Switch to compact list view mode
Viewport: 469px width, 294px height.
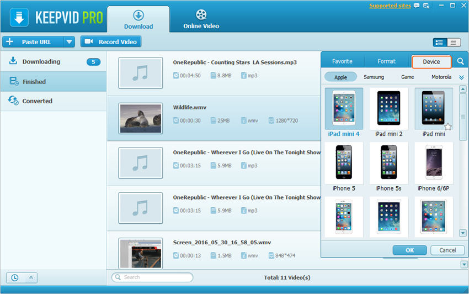(x=454, y=42)
